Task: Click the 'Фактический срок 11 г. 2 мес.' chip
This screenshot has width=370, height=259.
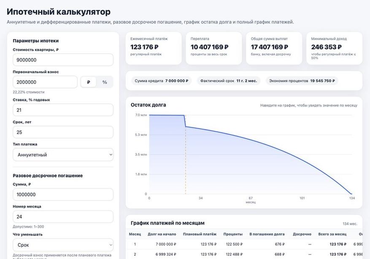Action: click(x=228, y=81)
